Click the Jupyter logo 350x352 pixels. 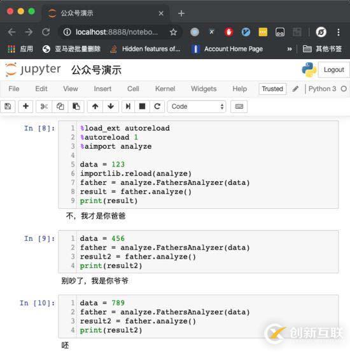pyautogui.click(x=33, y=69)
